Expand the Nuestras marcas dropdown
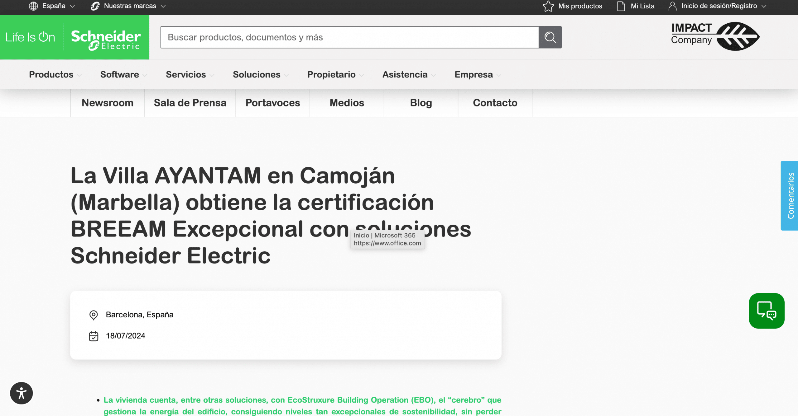 click(130, 6)
